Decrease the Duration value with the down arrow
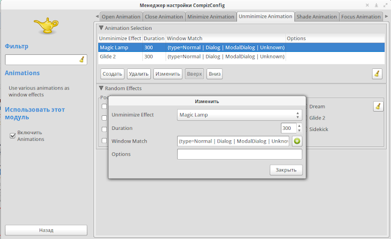Viewport: 391px width, 239px height. pyautogui.click(x=299, y=130)
